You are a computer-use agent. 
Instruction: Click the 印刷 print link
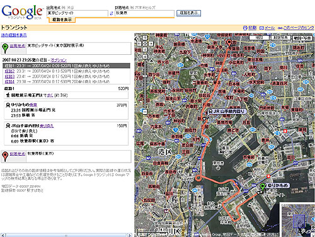(x=253, y=28)
